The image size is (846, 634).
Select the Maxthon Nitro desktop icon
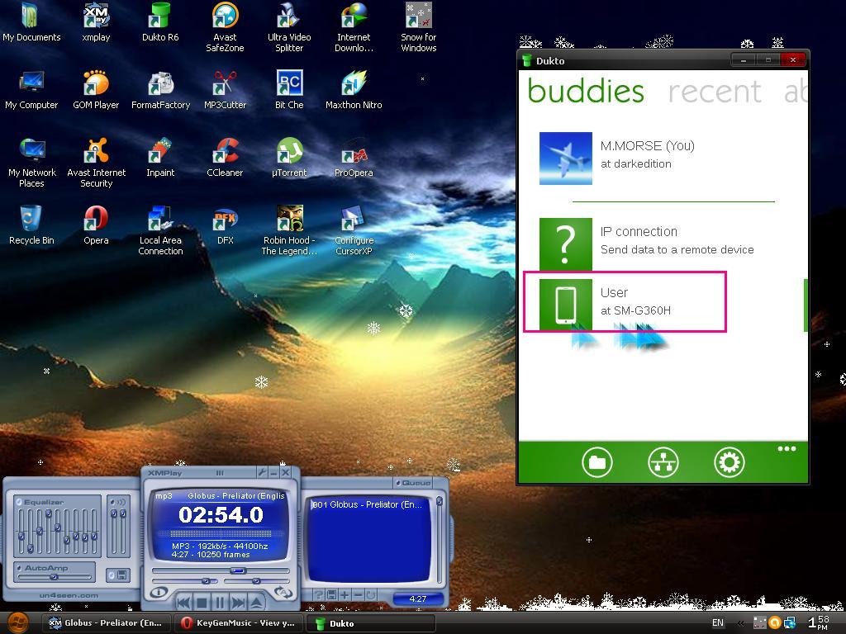(x=354, y=91)
